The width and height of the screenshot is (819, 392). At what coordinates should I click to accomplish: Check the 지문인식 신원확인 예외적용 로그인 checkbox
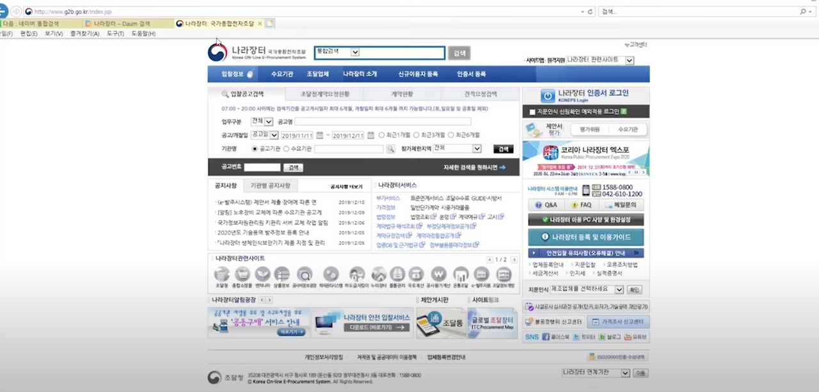point(532,112)
